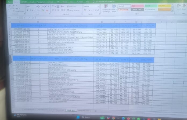The image size is (187, 120).
Task: Apply italic formatting to the selection
Action: [x=31, y=10]
